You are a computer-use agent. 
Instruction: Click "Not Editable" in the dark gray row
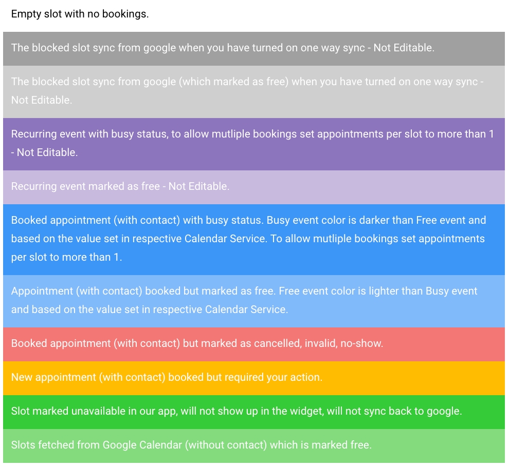(403, 48)
